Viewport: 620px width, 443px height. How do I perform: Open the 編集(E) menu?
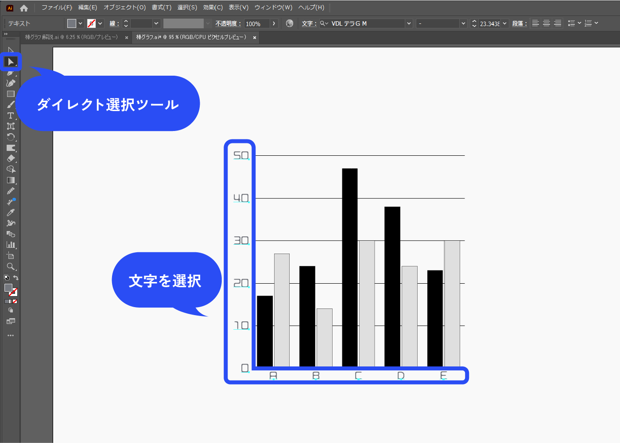88,8
